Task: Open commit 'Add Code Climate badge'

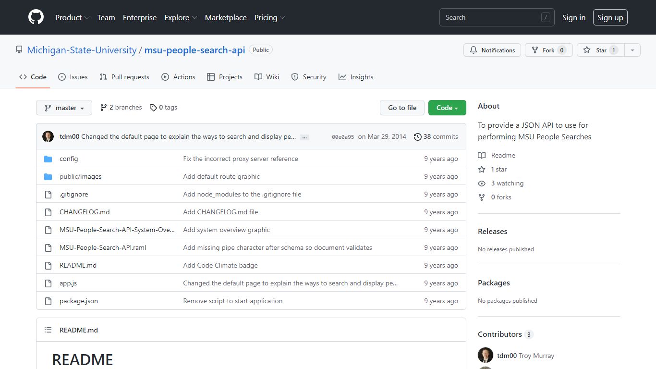Action: pyautogui.click(x=220, y=265)
